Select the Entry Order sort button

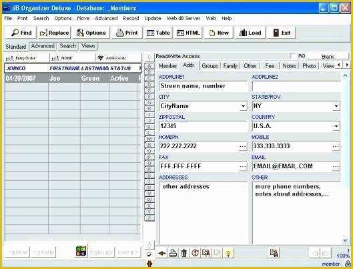pos(27,58)
